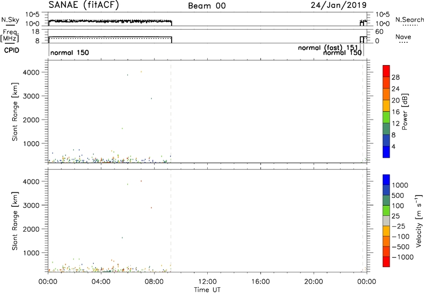The image size is (424, 293).
Task: Select the 'Time UT' axis title
Action: pyautogui.click(x=207, y=290)
